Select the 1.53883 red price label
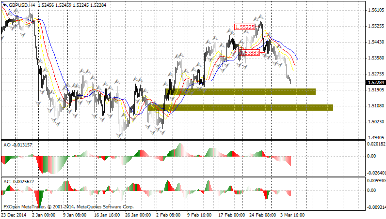This screenshot has height=219, width=386. pos(251,52)
